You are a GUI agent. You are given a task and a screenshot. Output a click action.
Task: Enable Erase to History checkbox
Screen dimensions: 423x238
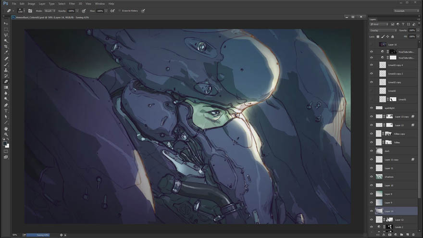(120, 11)
